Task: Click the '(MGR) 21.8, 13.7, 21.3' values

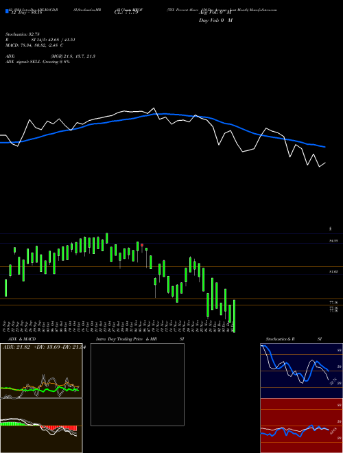Action: [x=73, y=56]
